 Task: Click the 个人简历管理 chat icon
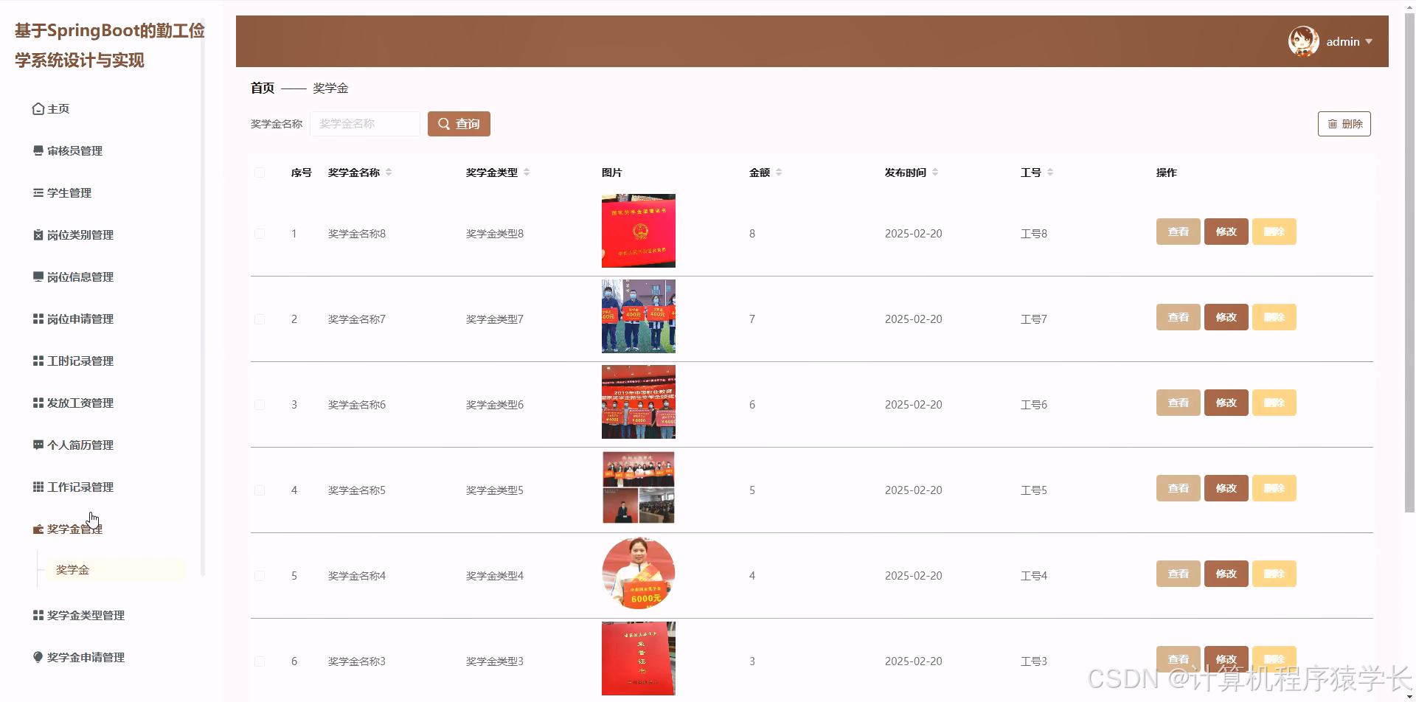pyautogui.click(x=38, y=445)
